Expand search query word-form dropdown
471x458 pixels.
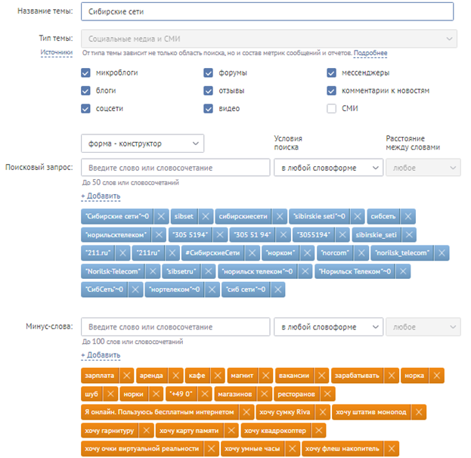[x=327, y=168]
